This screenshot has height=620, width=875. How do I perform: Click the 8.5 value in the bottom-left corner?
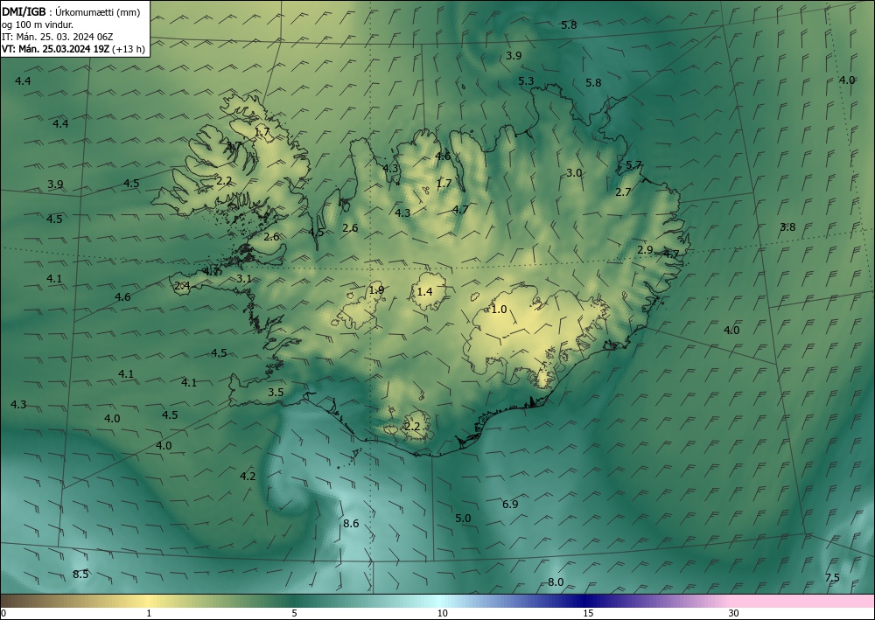tap(80, 575)
